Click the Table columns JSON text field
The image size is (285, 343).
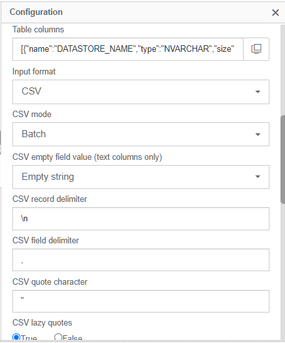pyautogui.click(x=128, y=49)
